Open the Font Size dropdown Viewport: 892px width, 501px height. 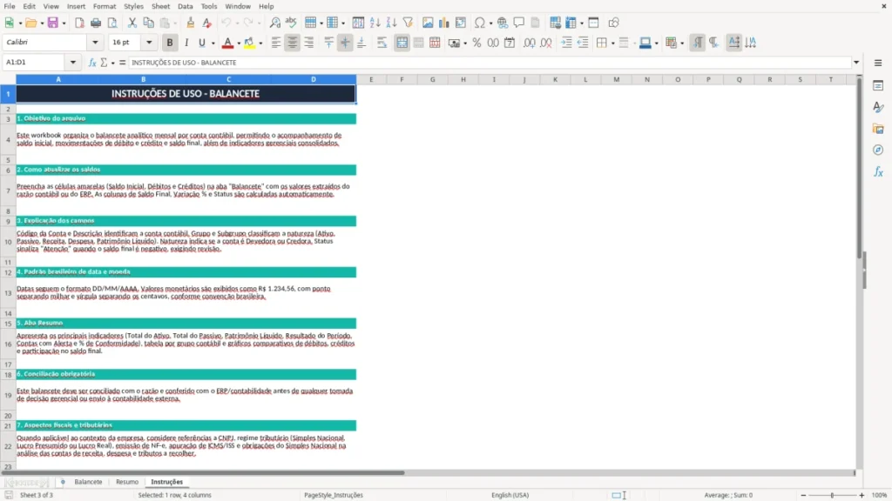pos(149,42)
